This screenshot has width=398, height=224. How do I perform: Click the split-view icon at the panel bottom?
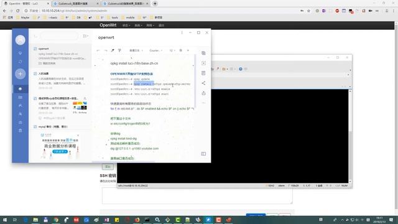click(x=203, y=154)
